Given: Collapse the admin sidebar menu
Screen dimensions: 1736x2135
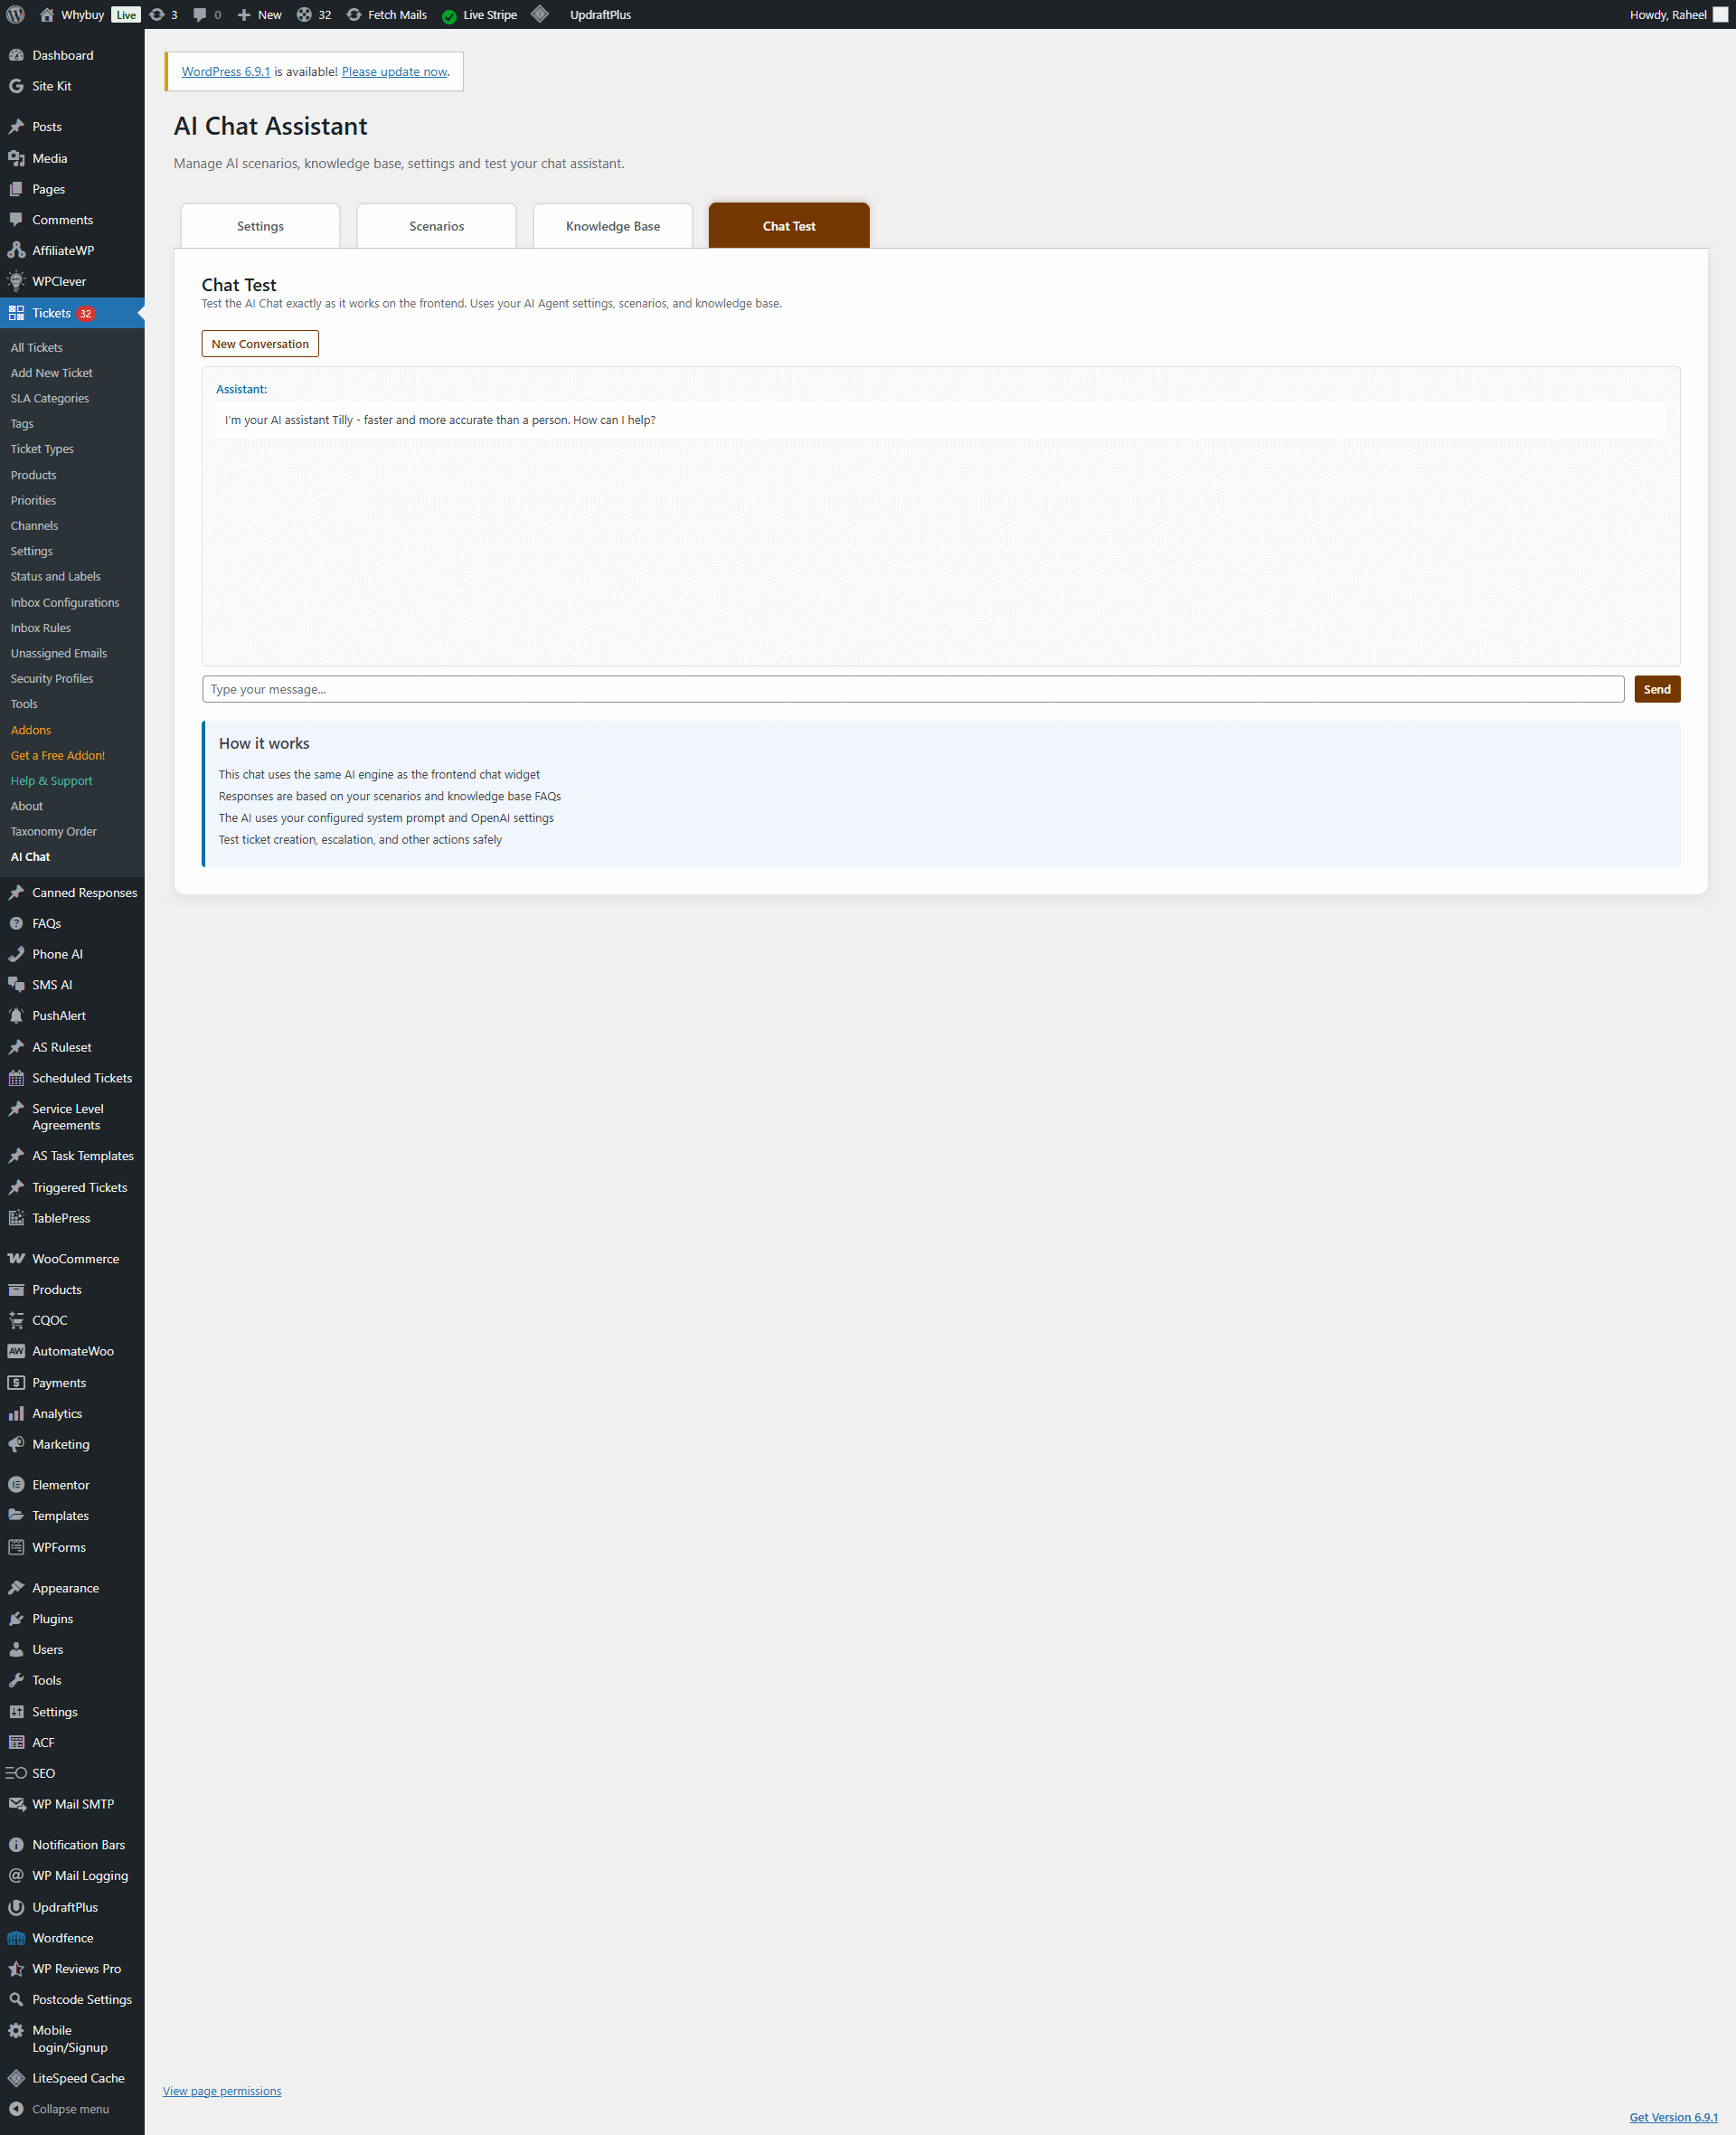Looking at the screenshot, I should point(70,2109).
